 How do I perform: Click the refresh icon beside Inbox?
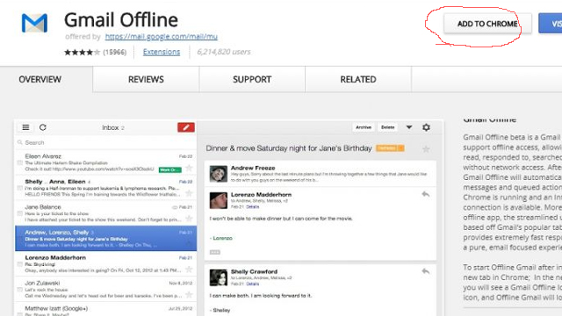[x=43, y=127]
